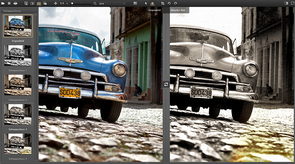This screenshot has height=164, width=295.
Task: Click the swap images button between previews
Action: [166, 85]
